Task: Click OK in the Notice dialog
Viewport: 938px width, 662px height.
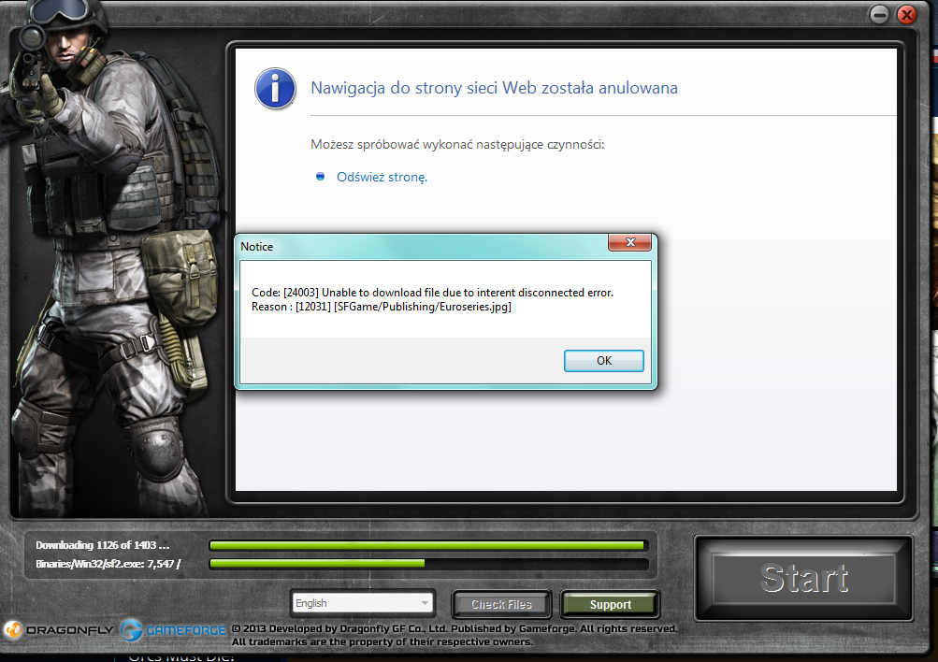Action: (603, 361)
